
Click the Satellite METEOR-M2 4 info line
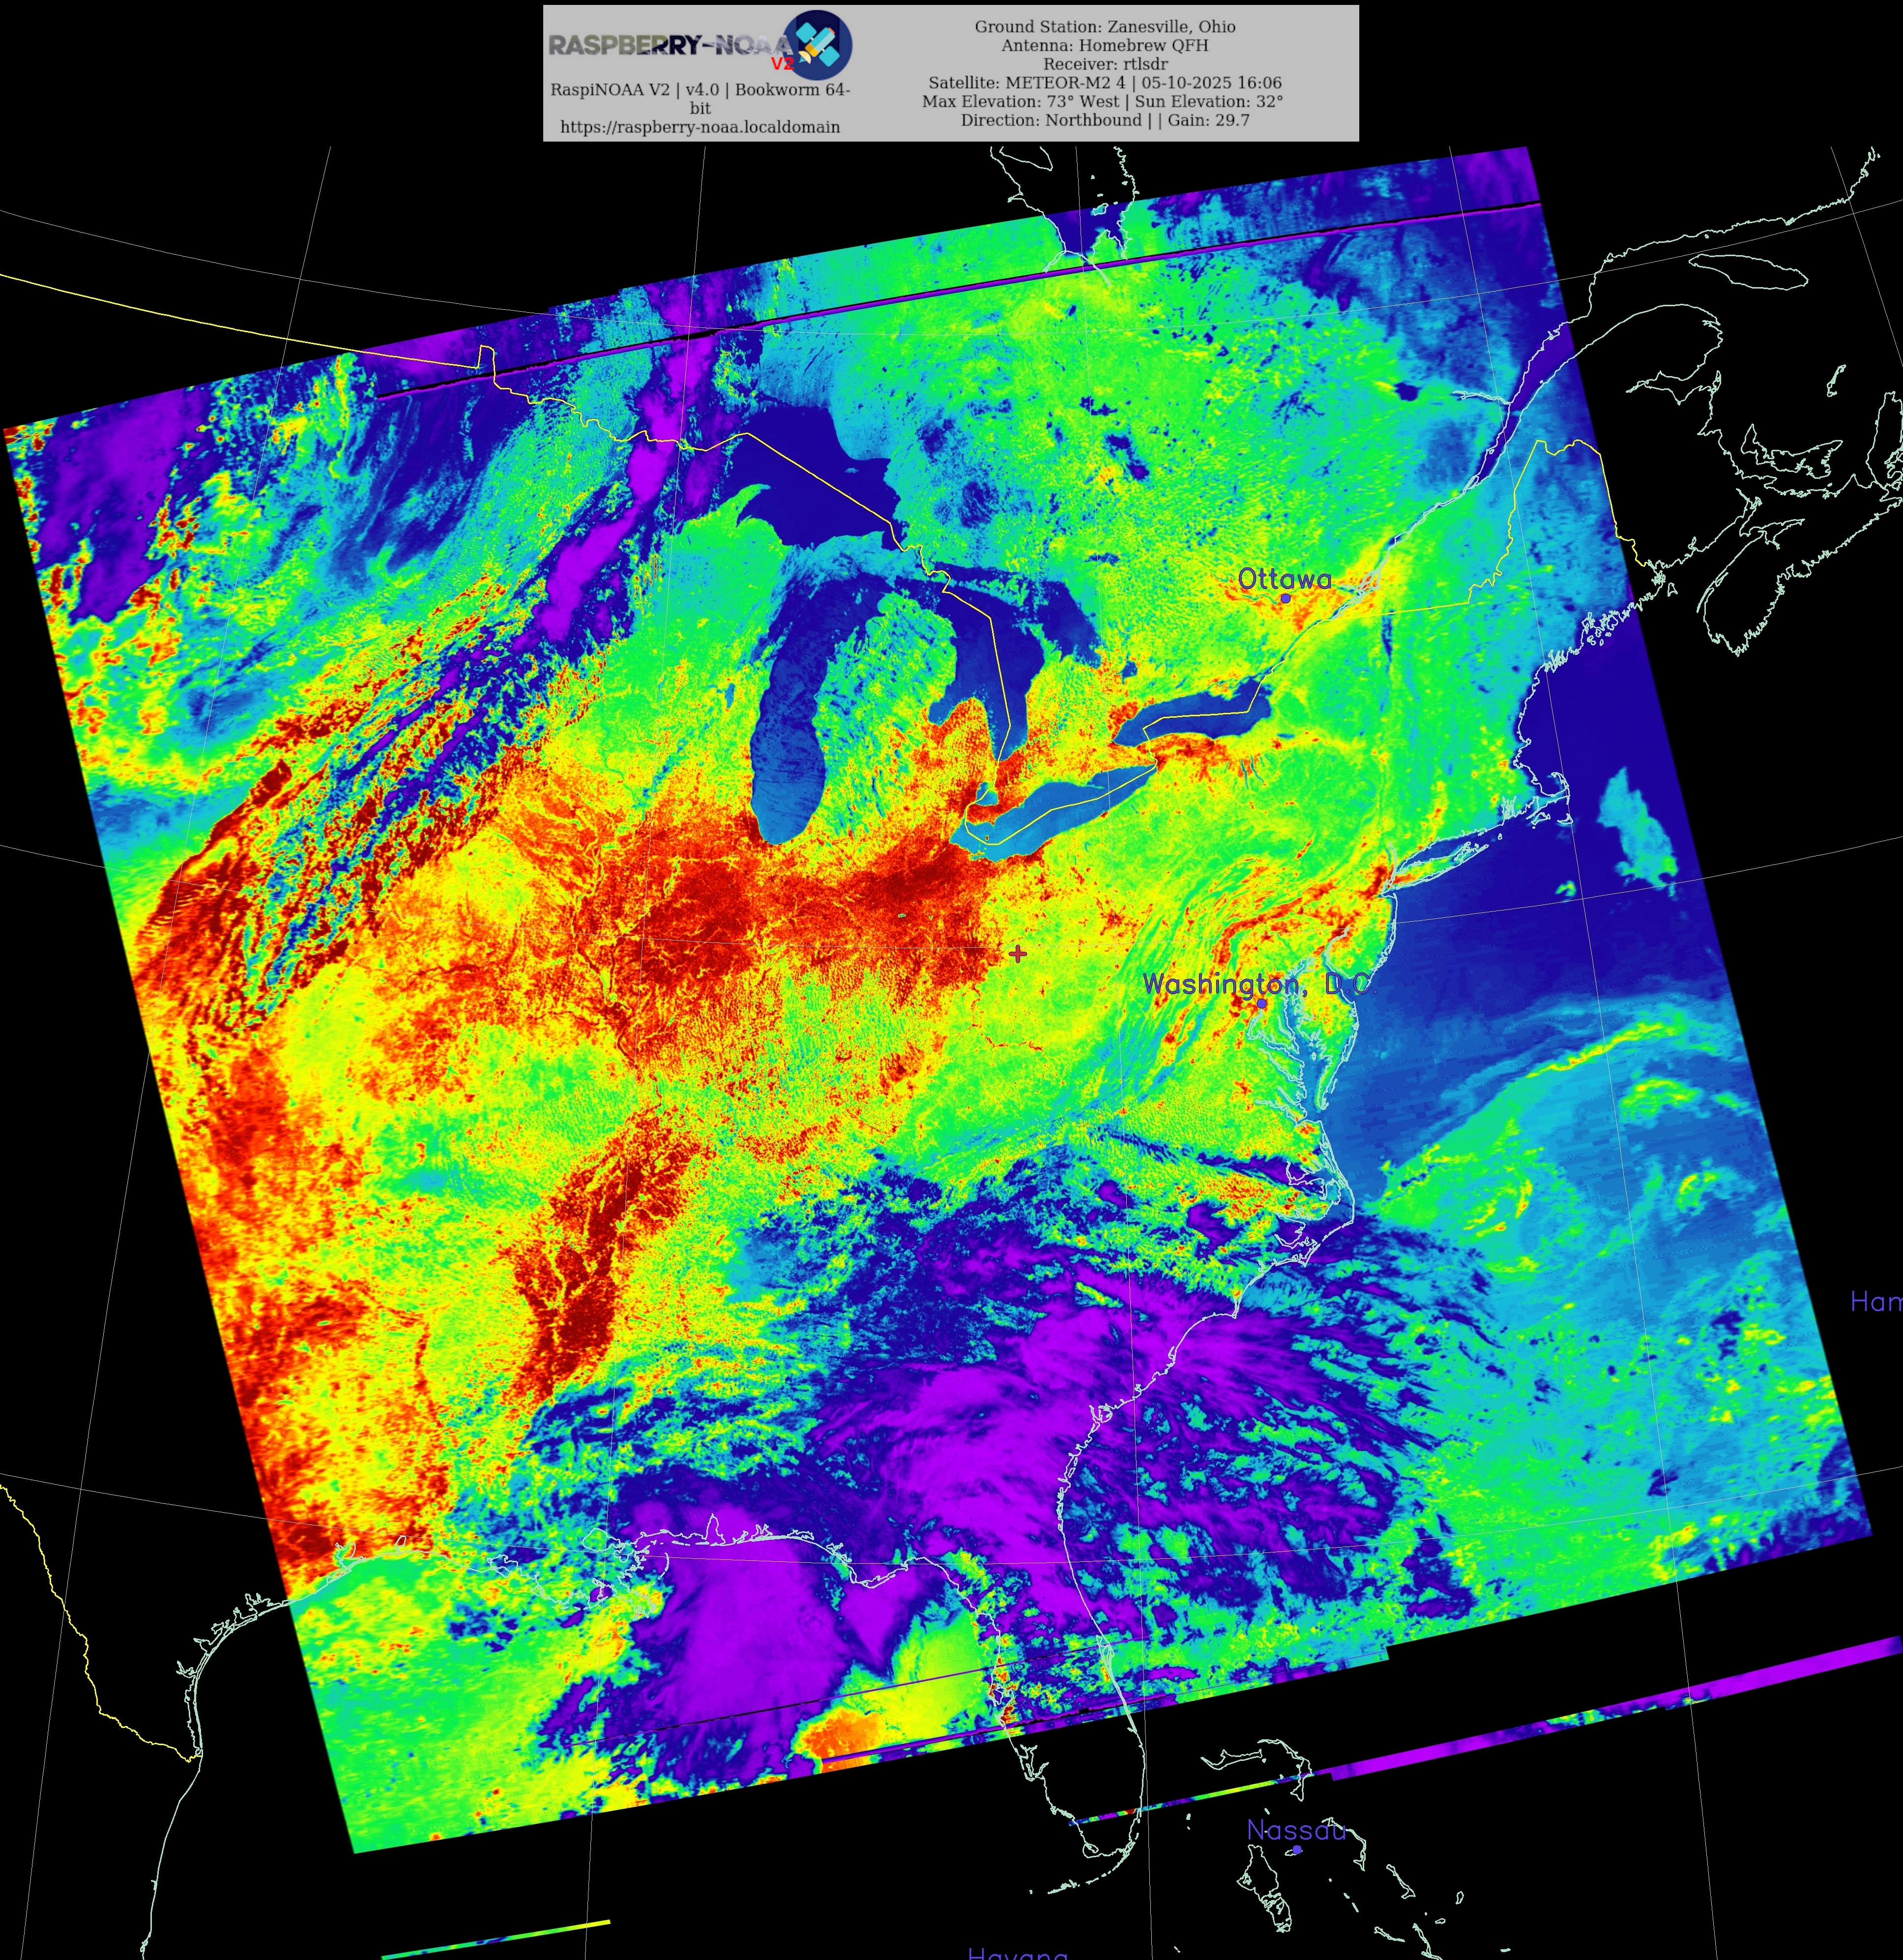point(1105,83)
